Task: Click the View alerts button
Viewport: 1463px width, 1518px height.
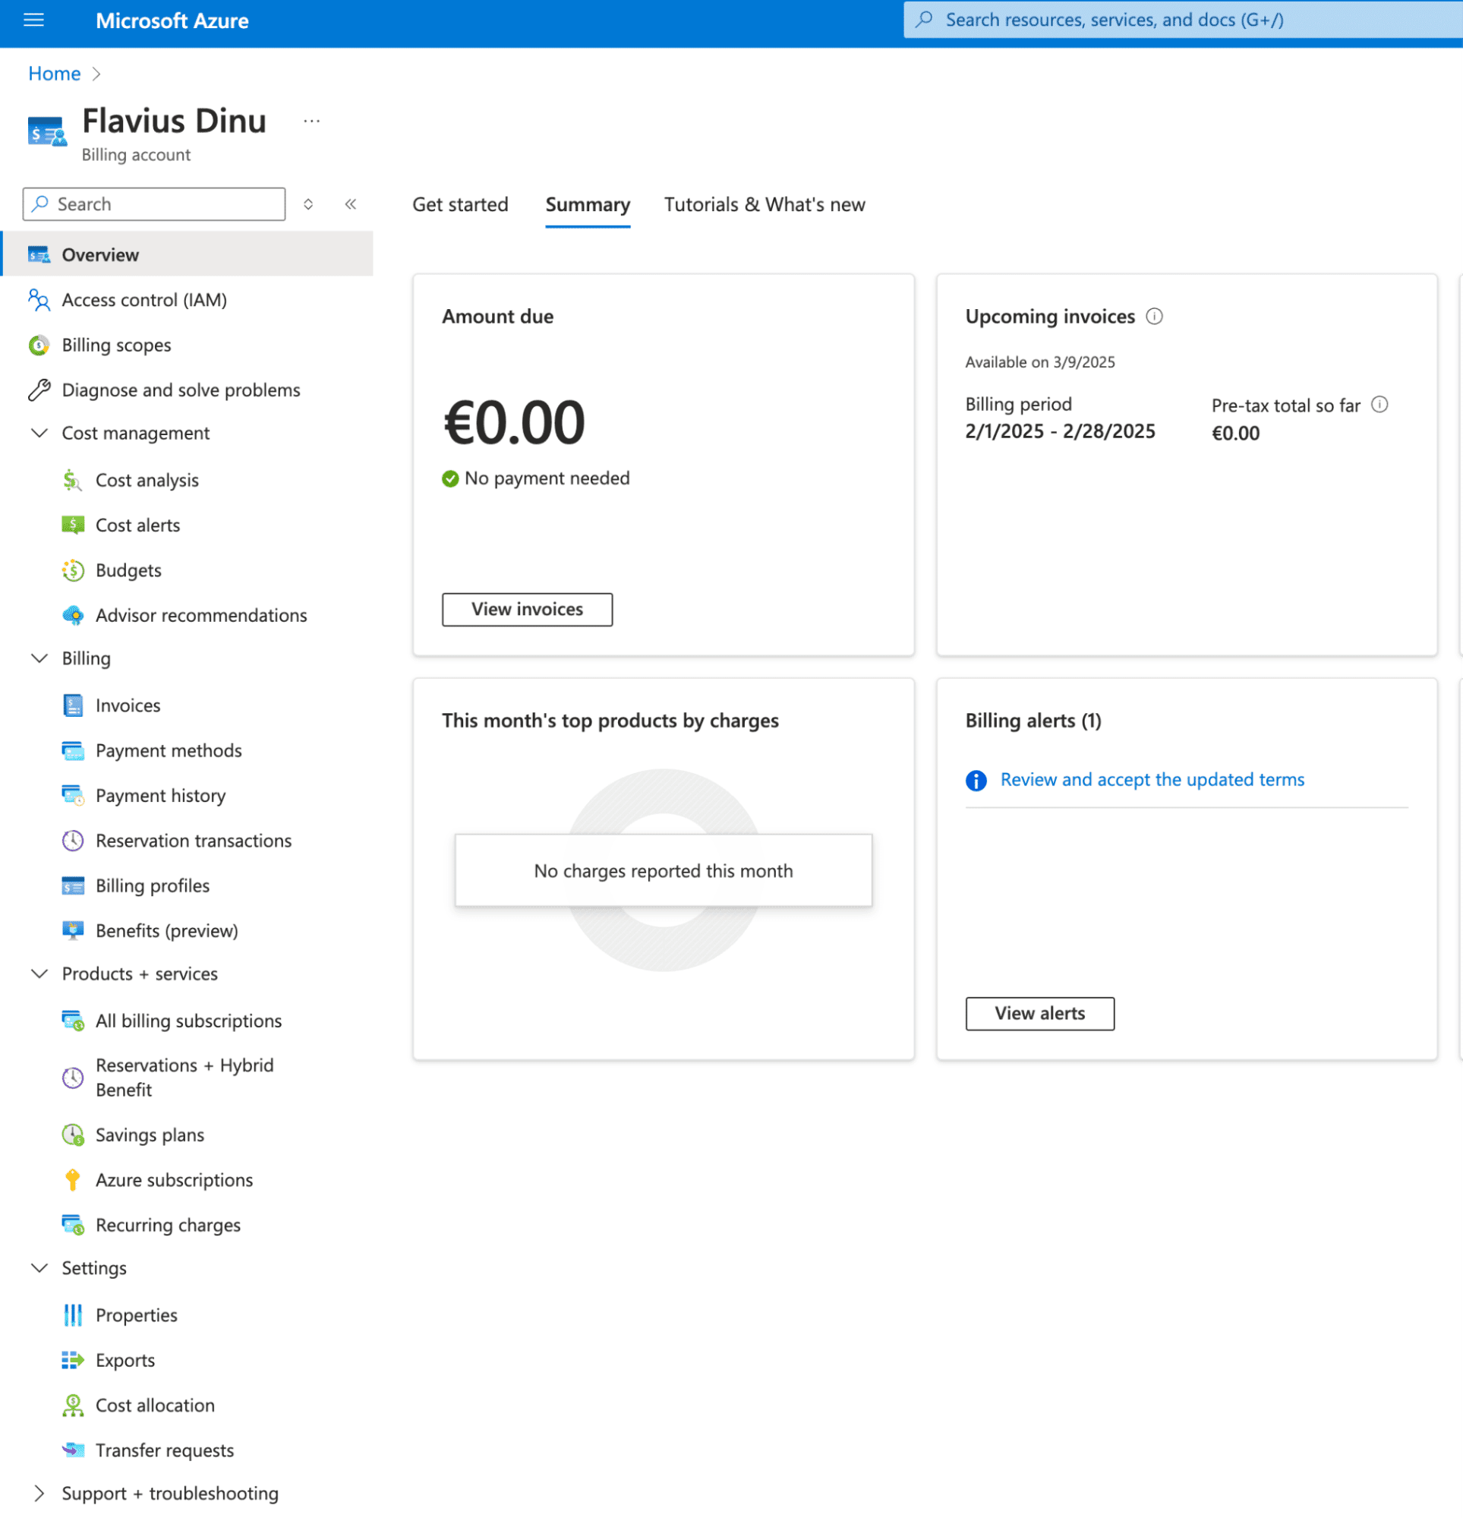Action: click(x=1039, y=1014)
